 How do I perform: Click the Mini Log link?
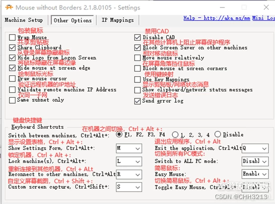(264, 18)
